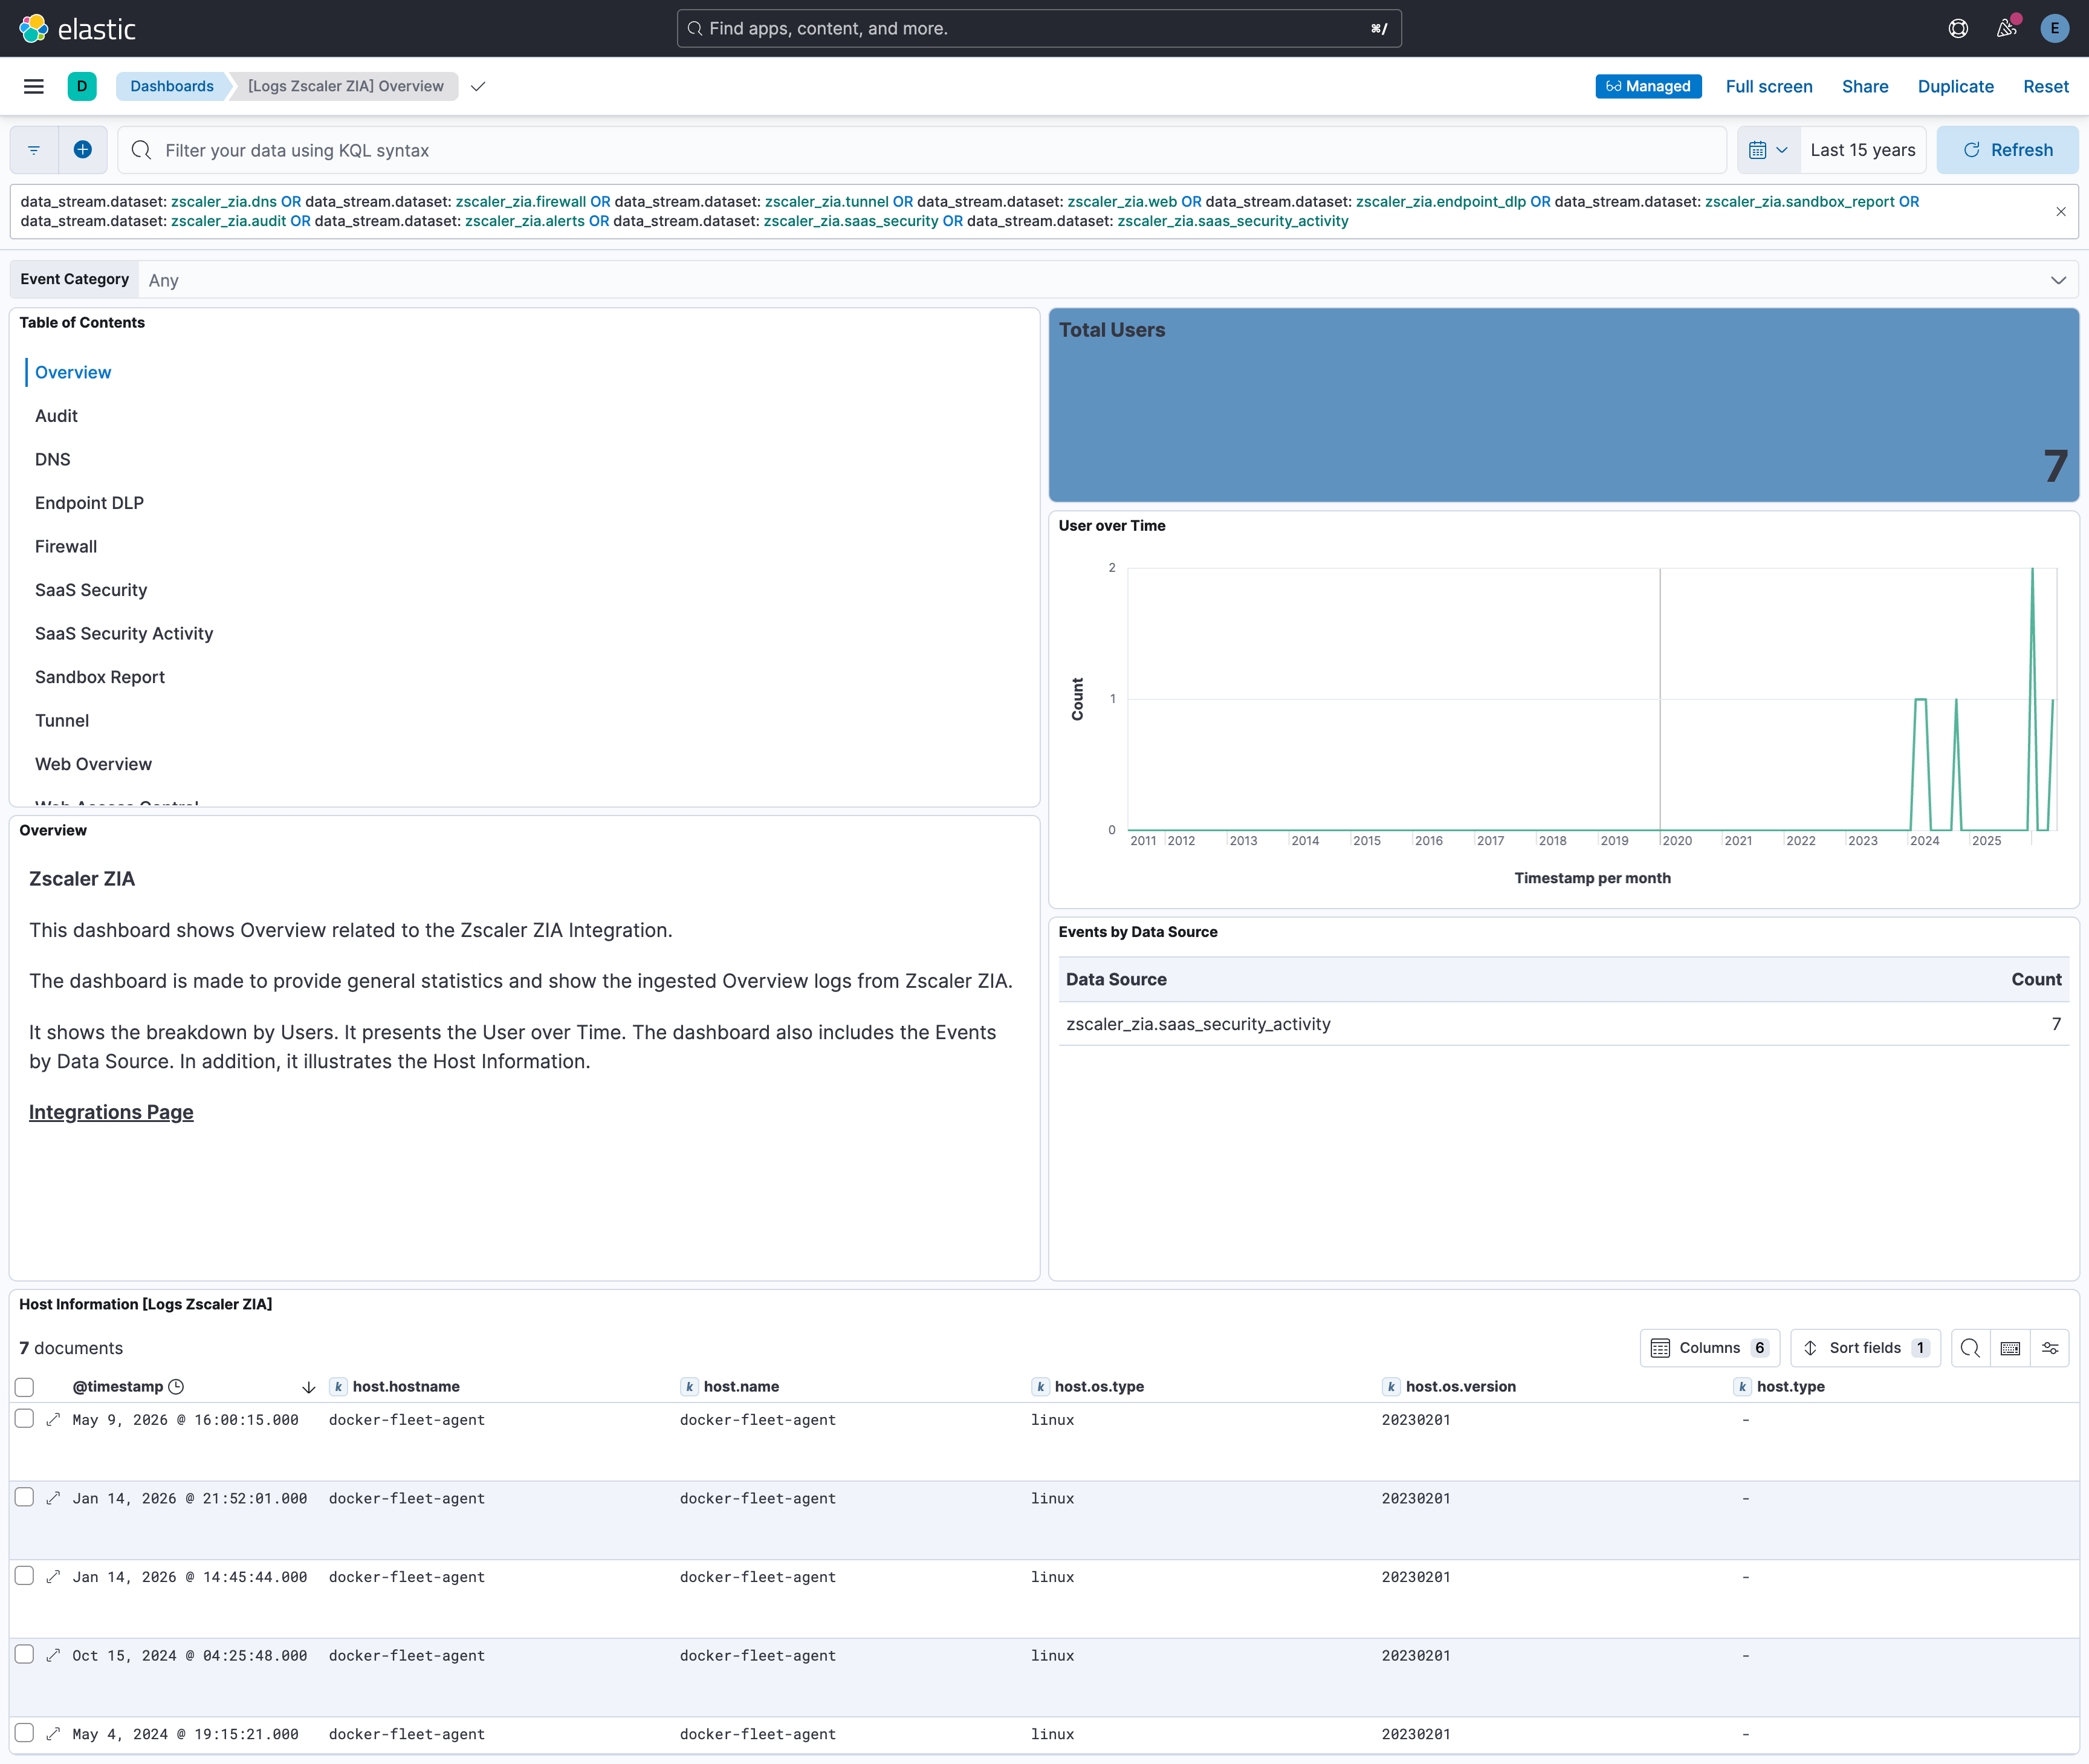Open the Columns 6 selector

coord(1710,1348)
